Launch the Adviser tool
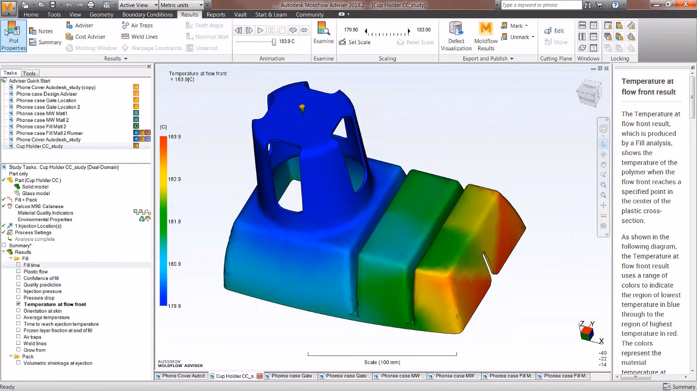 [x=80, y=25]
